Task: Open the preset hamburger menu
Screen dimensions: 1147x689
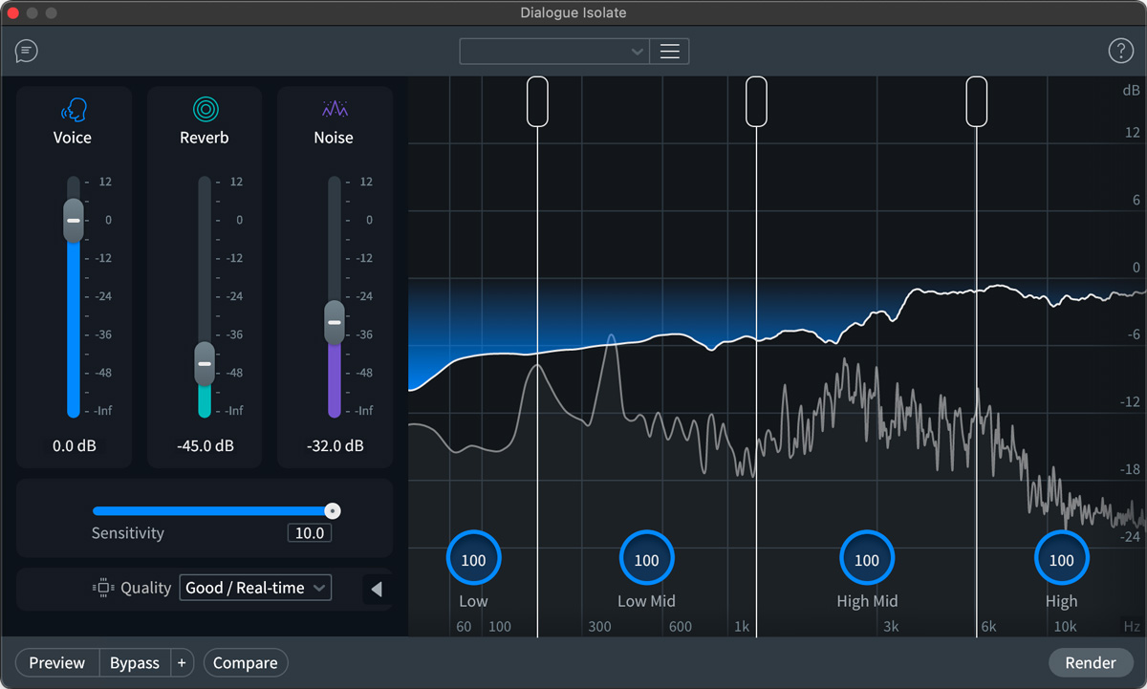Action: tap(669, 52)
